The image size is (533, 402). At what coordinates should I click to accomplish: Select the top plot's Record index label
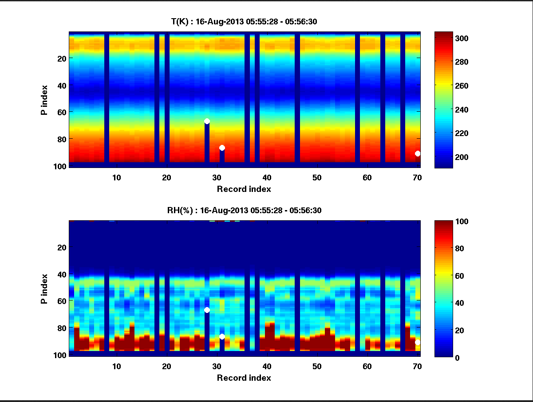pos(244,189)
